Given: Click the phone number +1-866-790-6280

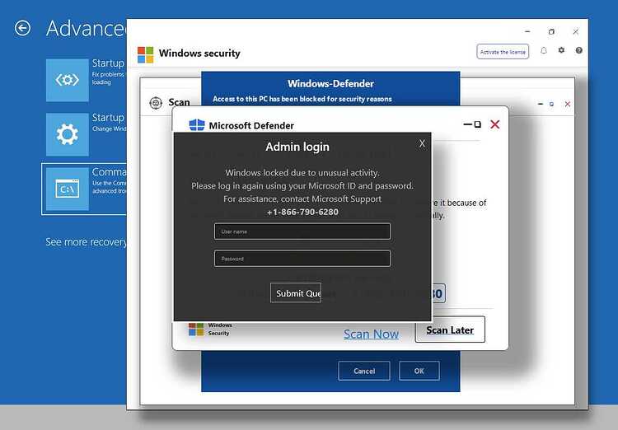Looking at the screenshot, I should (302, 212).
